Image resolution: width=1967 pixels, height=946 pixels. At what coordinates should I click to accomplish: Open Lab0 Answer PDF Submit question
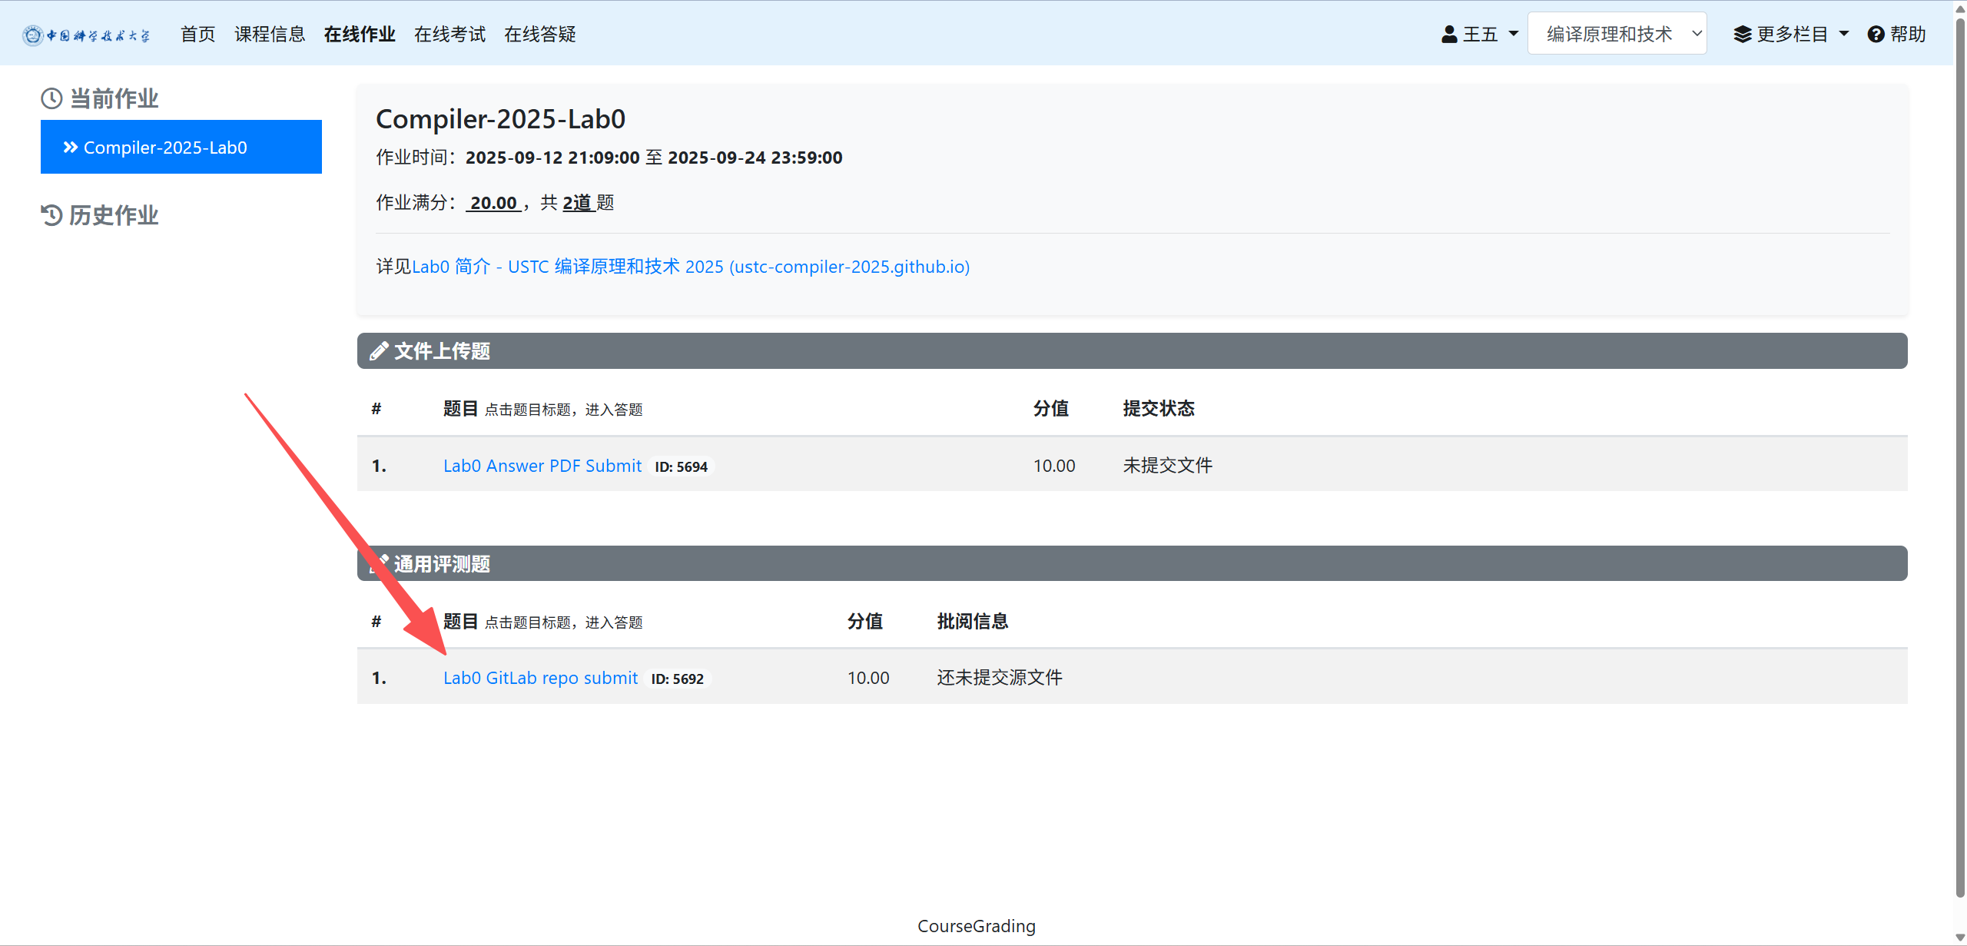[x=542, y=466]
